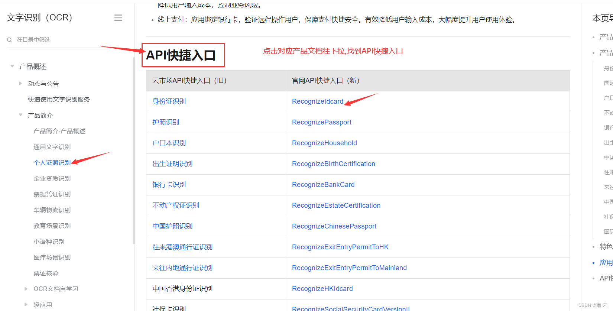This screenshot has width=613, height=311.
Task: Open the RecognizeExitEntryPermitToMainland API link
Action: point(349,268)
